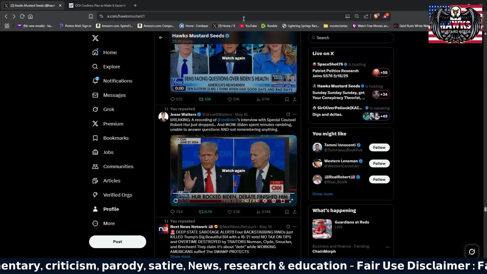Switch to the DOJ Confirms Plan browser tab
This screenshot has height=274, width=487.
98,5
